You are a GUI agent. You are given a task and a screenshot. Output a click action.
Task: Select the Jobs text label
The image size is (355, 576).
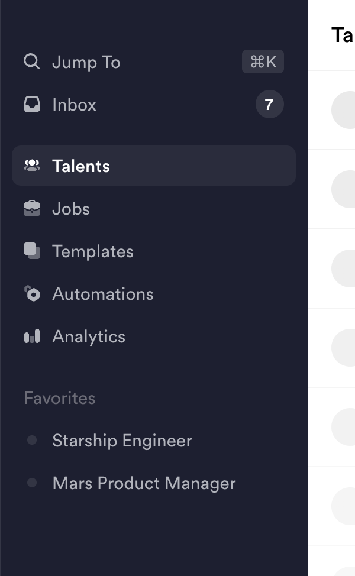(71, 209)
